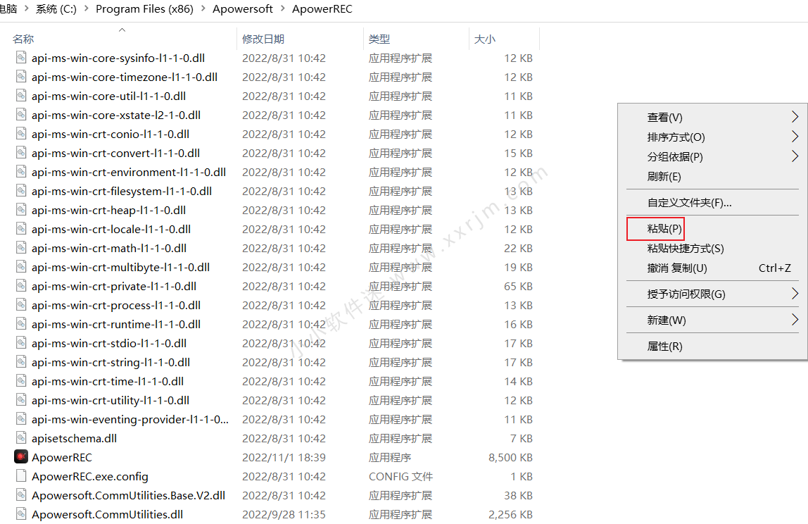Click icon for api-ms-win-crt-filesystem-l1-1-0.dll
The image size is (808, 524).
[x=21, y=191]
